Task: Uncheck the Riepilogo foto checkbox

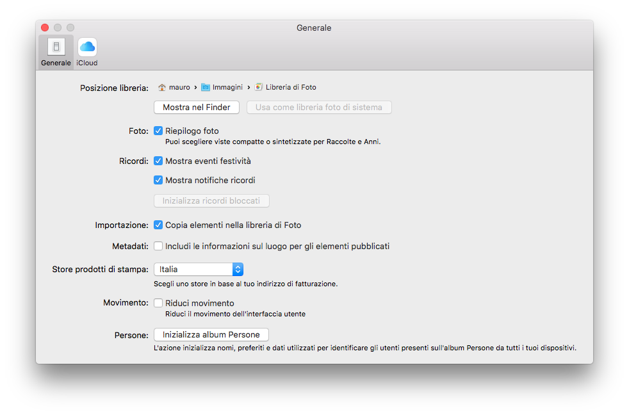Action: 158,131
